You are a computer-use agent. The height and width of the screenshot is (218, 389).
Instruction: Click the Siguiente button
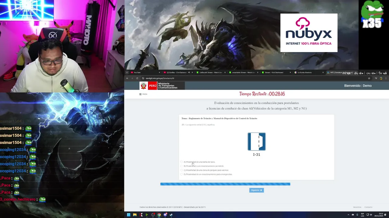(256, 190)
